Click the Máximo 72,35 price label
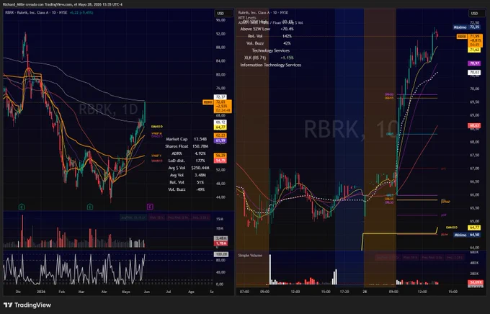Viewport: 490px width, 314px height. 468,27
